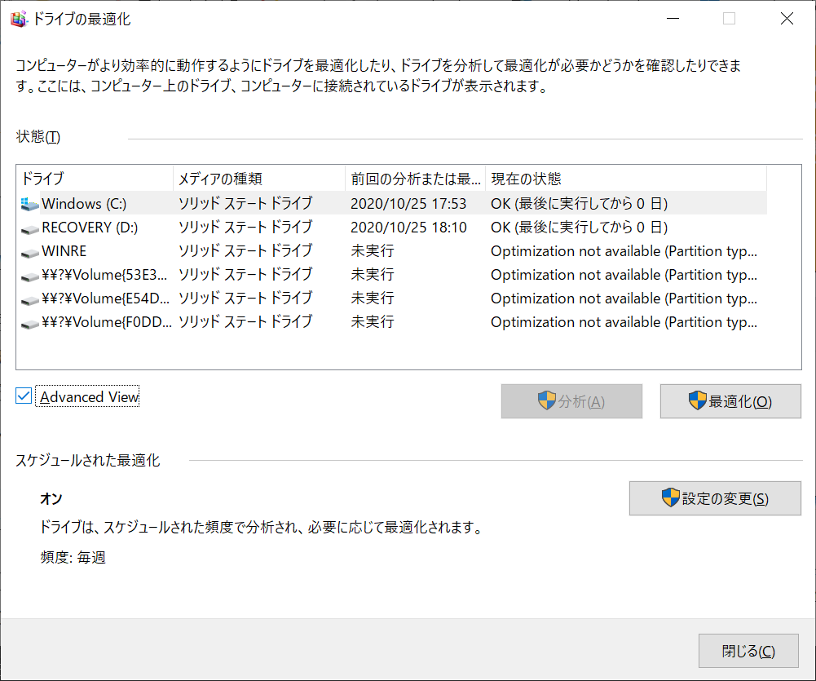This screenshot has width=816, height=681.
Task: Click the 2020/10/25 17:53 date cell
Action: pos(408,204)
